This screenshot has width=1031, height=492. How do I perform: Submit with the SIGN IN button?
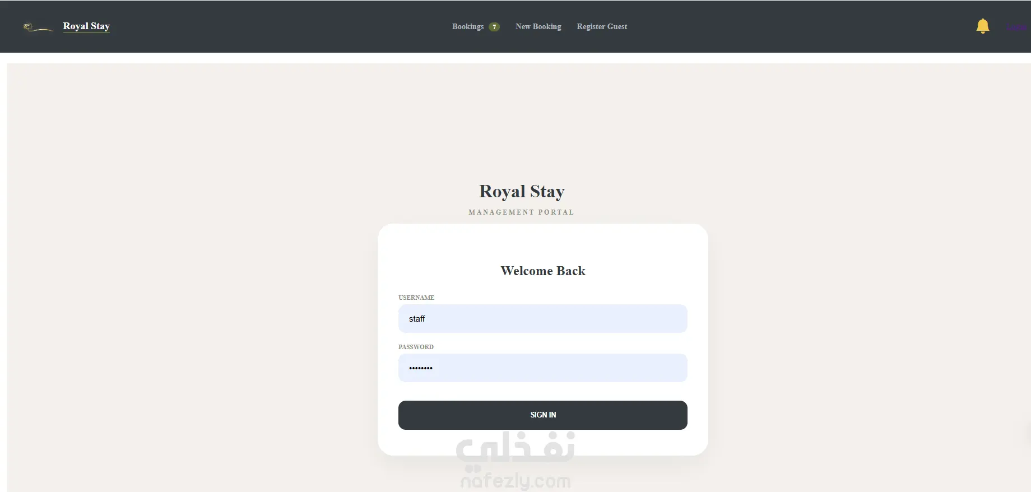pyautogui.click(x=542, y=415)
